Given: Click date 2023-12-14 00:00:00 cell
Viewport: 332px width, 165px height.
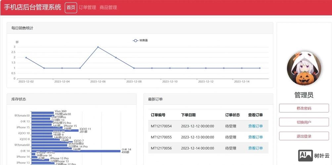Looking at the screenshot, I should click(x=198, y=148).
